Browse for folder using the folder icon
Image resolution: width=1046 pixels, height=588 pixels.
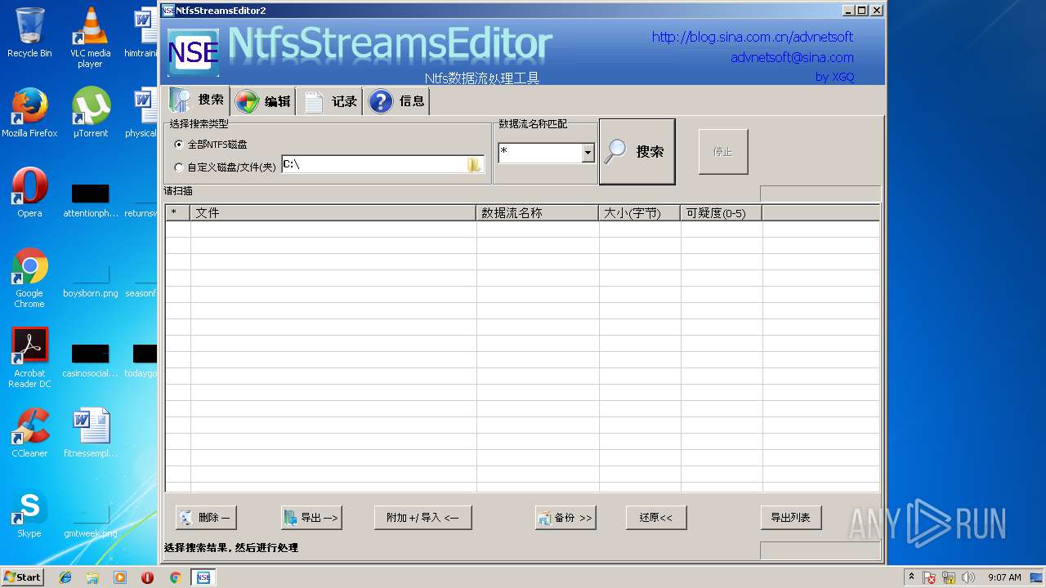coord(474,165)
